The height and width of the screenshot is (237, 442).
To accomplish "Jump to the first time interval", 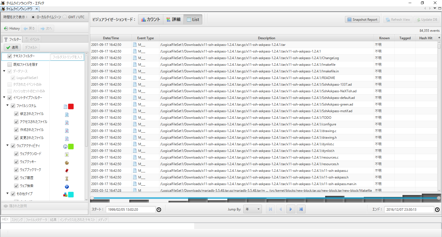I will tap(270, 209).
